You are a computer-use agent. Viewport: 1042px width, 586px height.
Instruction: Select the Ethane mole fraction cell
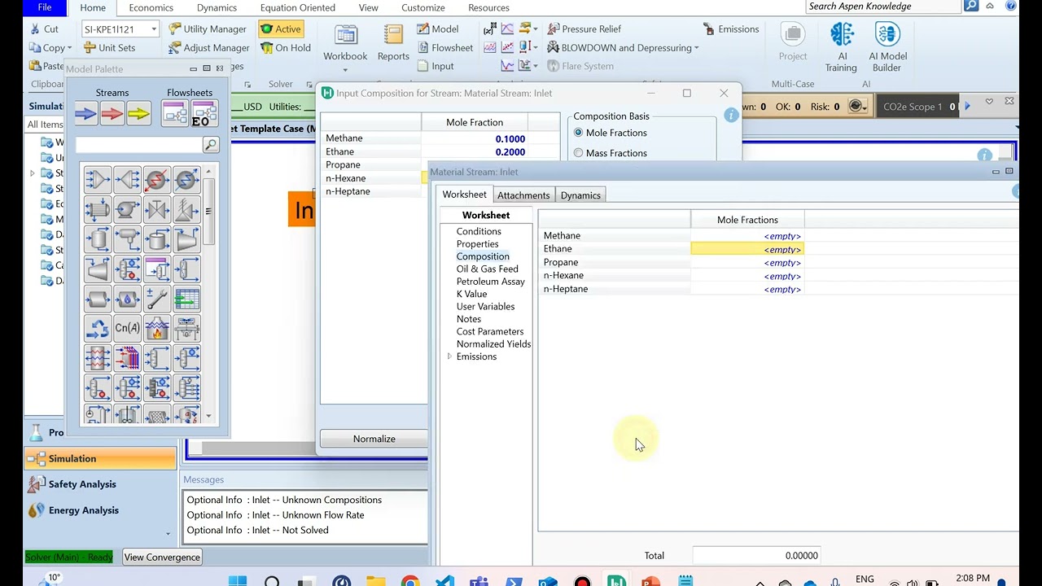(x=747, y=249)
